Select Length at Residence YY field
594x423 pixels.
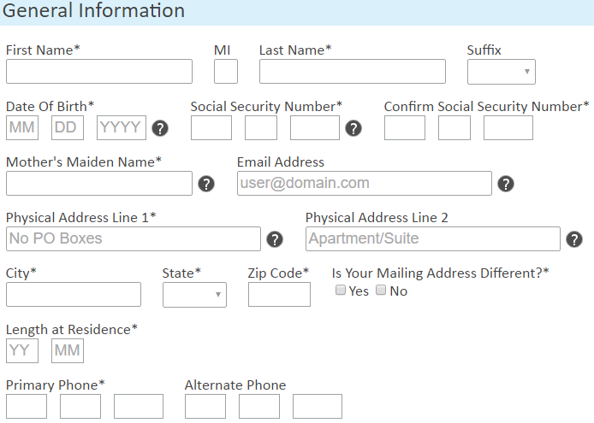[22, 350]
